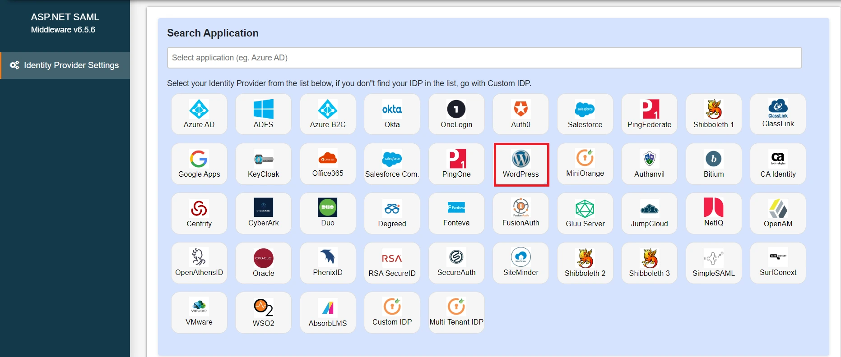
Task: Pick the MiniOrange tile
Action: coord(585,164)
